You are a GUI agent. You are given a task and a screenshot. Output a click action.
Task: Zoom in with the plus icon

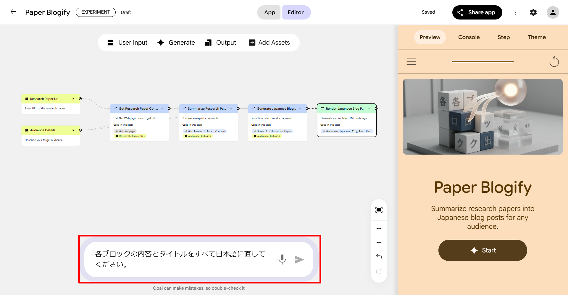(x=379, y=228)
